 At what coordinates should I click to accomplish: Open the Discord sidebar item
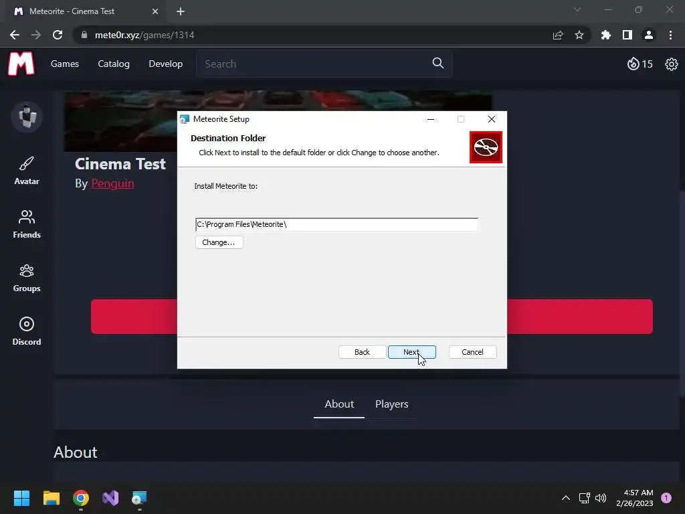point(27,331)
